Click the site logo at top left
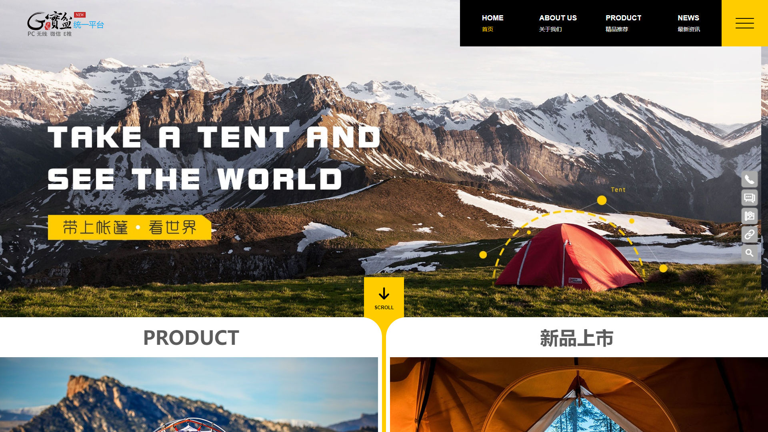768x432 pixels. tap(66, 24)
